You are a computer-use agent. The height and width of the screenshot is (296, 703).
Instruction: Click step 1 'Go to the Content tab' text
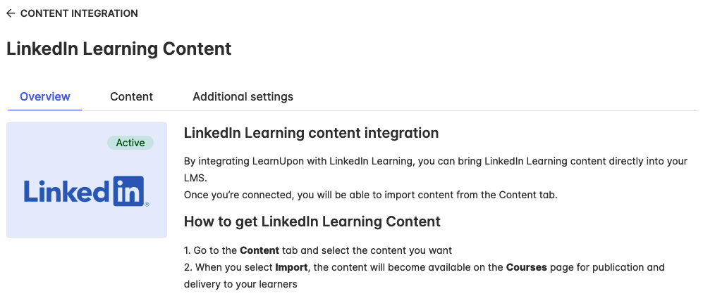[x=318, y=250]
